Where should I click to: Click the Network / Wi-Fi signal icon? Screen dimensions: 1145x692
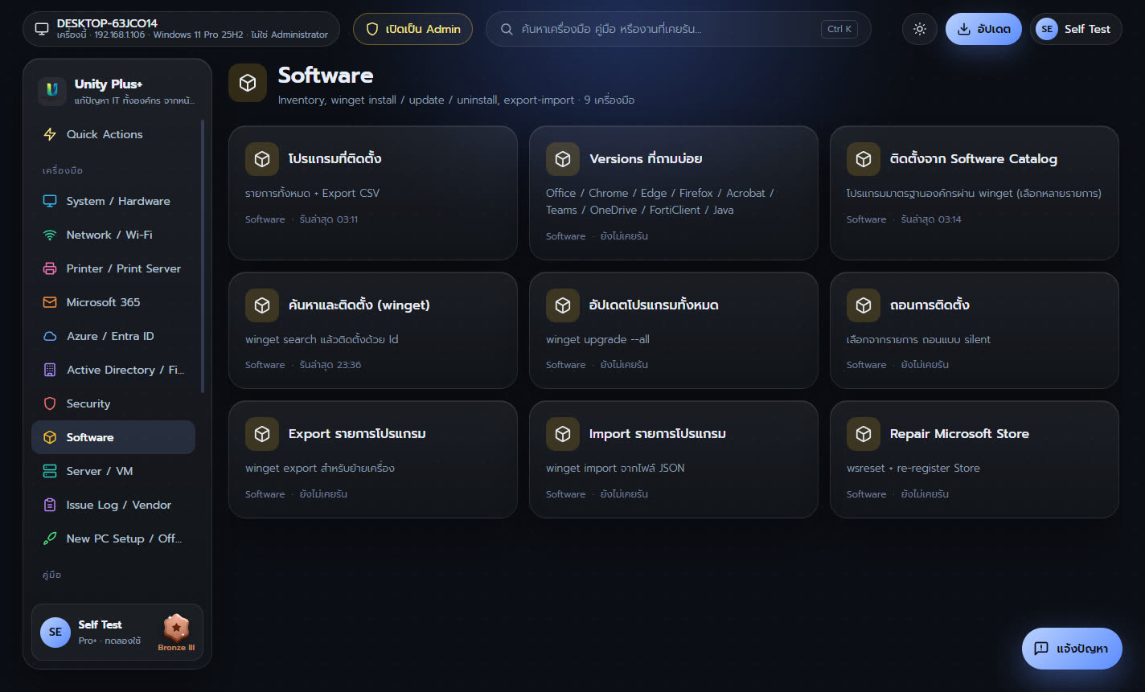point(50,235)
